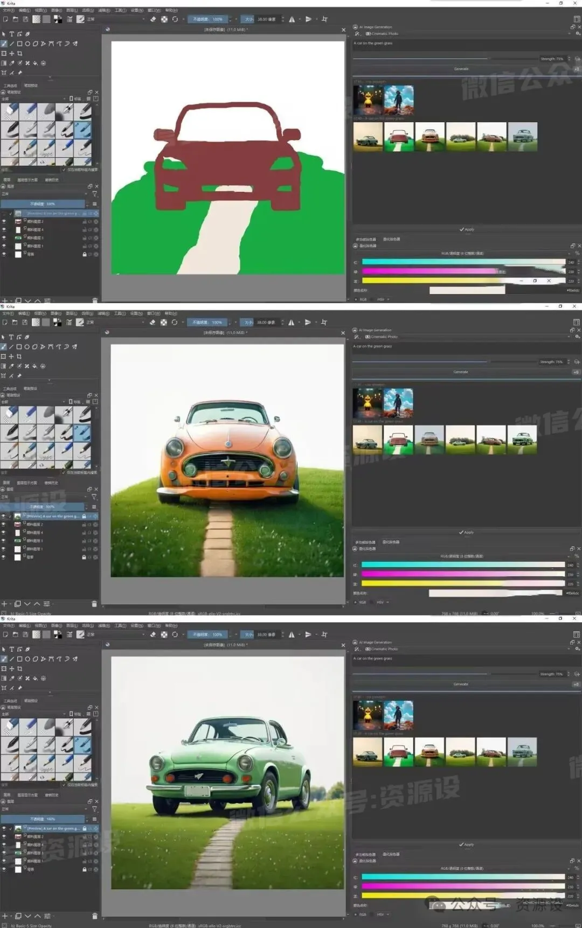Click the New Document icon in the top screenshot

5,19
